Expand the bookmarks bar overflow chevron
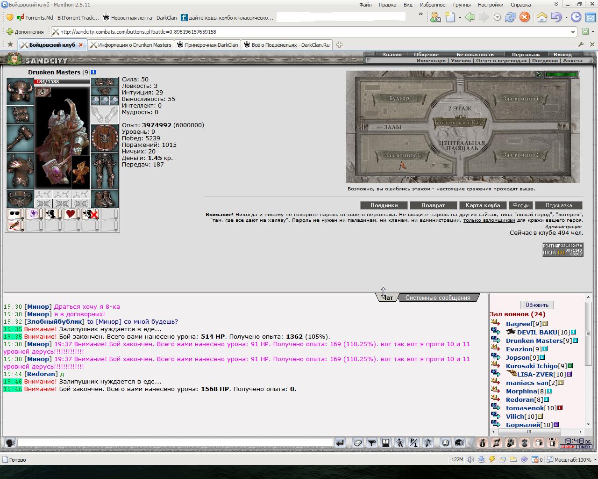The image size is (598, 479). coord(420,15)
